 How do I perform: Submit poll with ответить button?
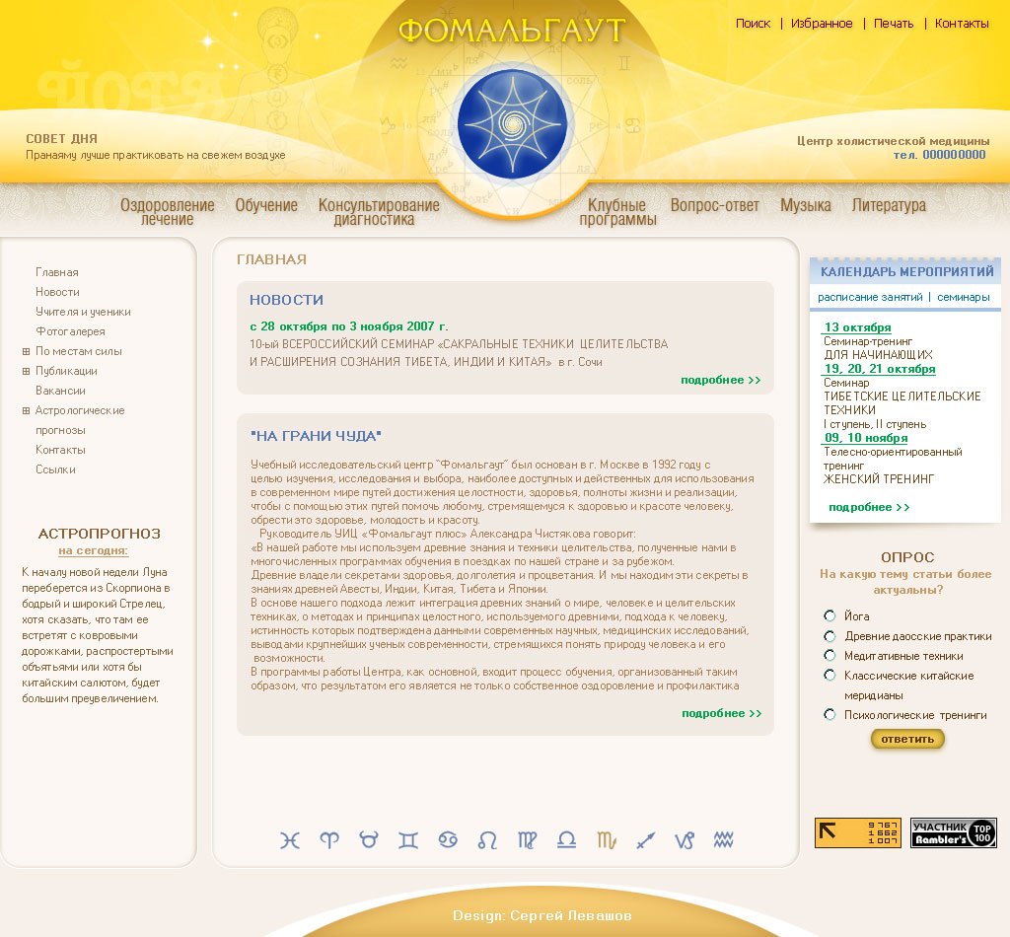[907, 739]
